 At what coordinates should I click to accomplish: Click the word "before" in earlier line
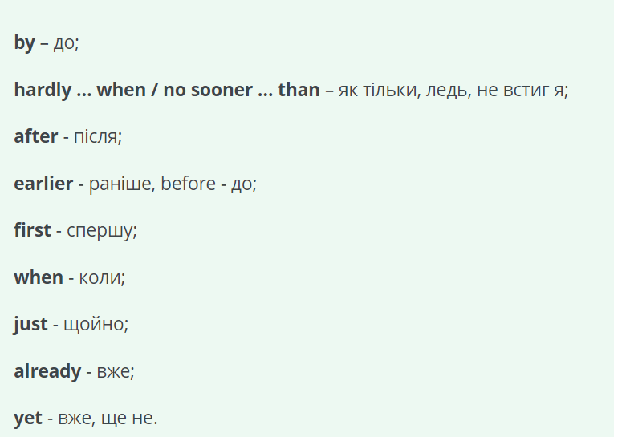(188, 184)
